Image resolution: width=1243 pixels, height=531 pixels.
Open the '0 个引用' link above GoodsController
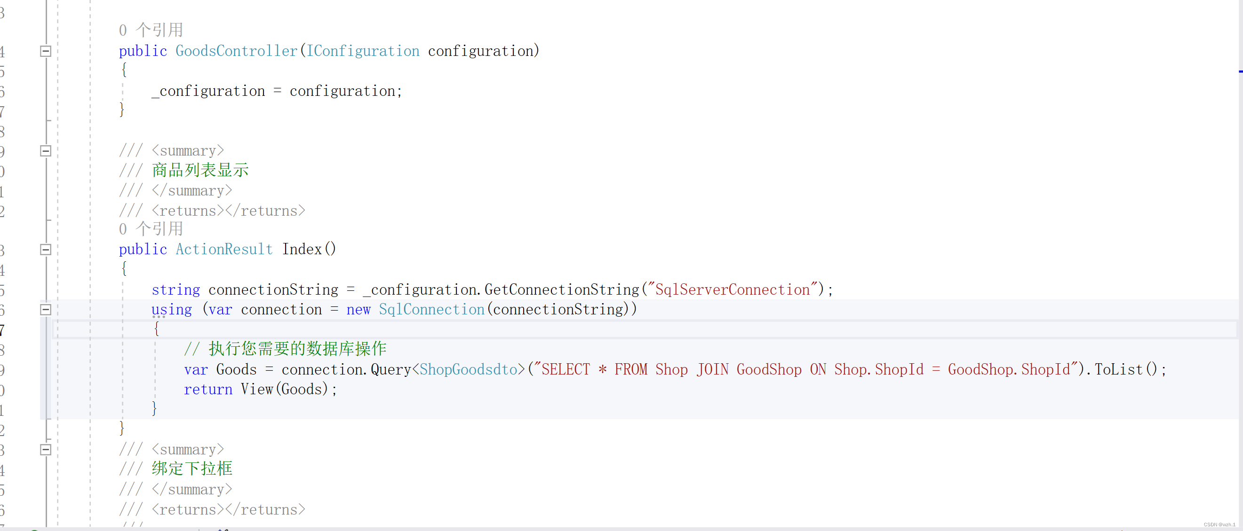(x=151, y=31)
